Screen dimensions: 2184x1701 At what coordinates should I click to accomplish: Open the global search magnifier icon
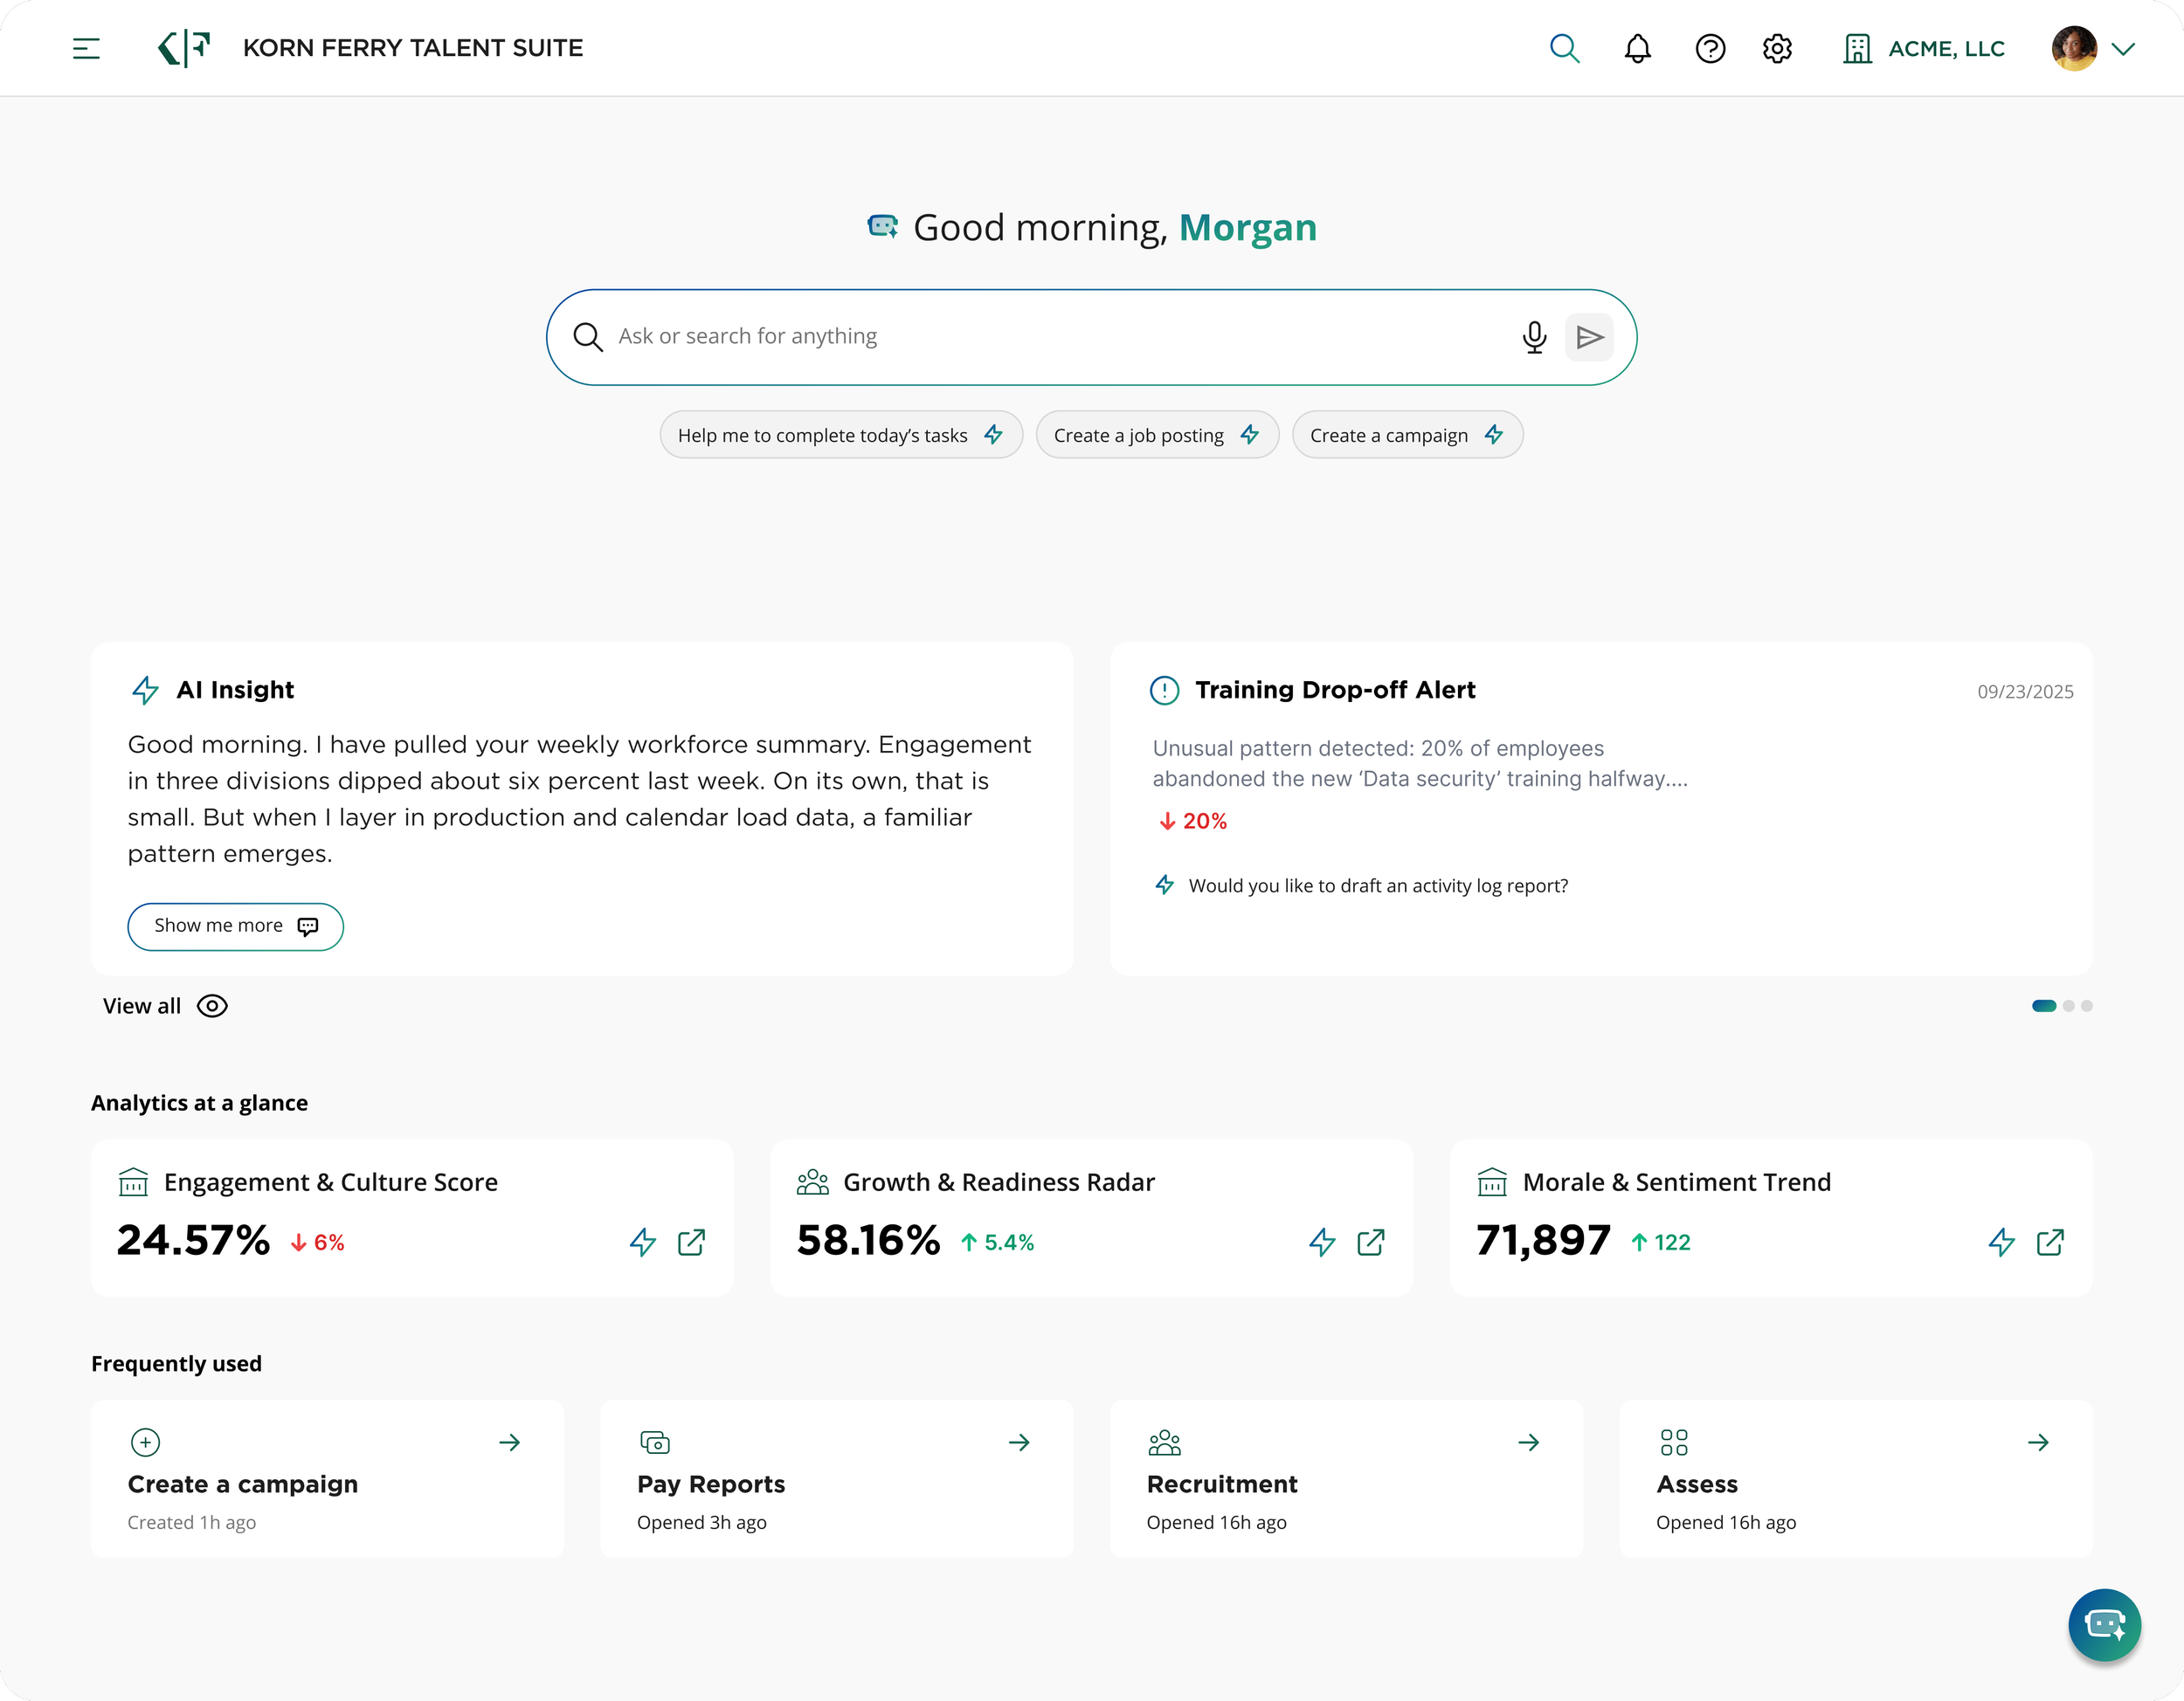pyautogui.click(x=1564, y=48)
